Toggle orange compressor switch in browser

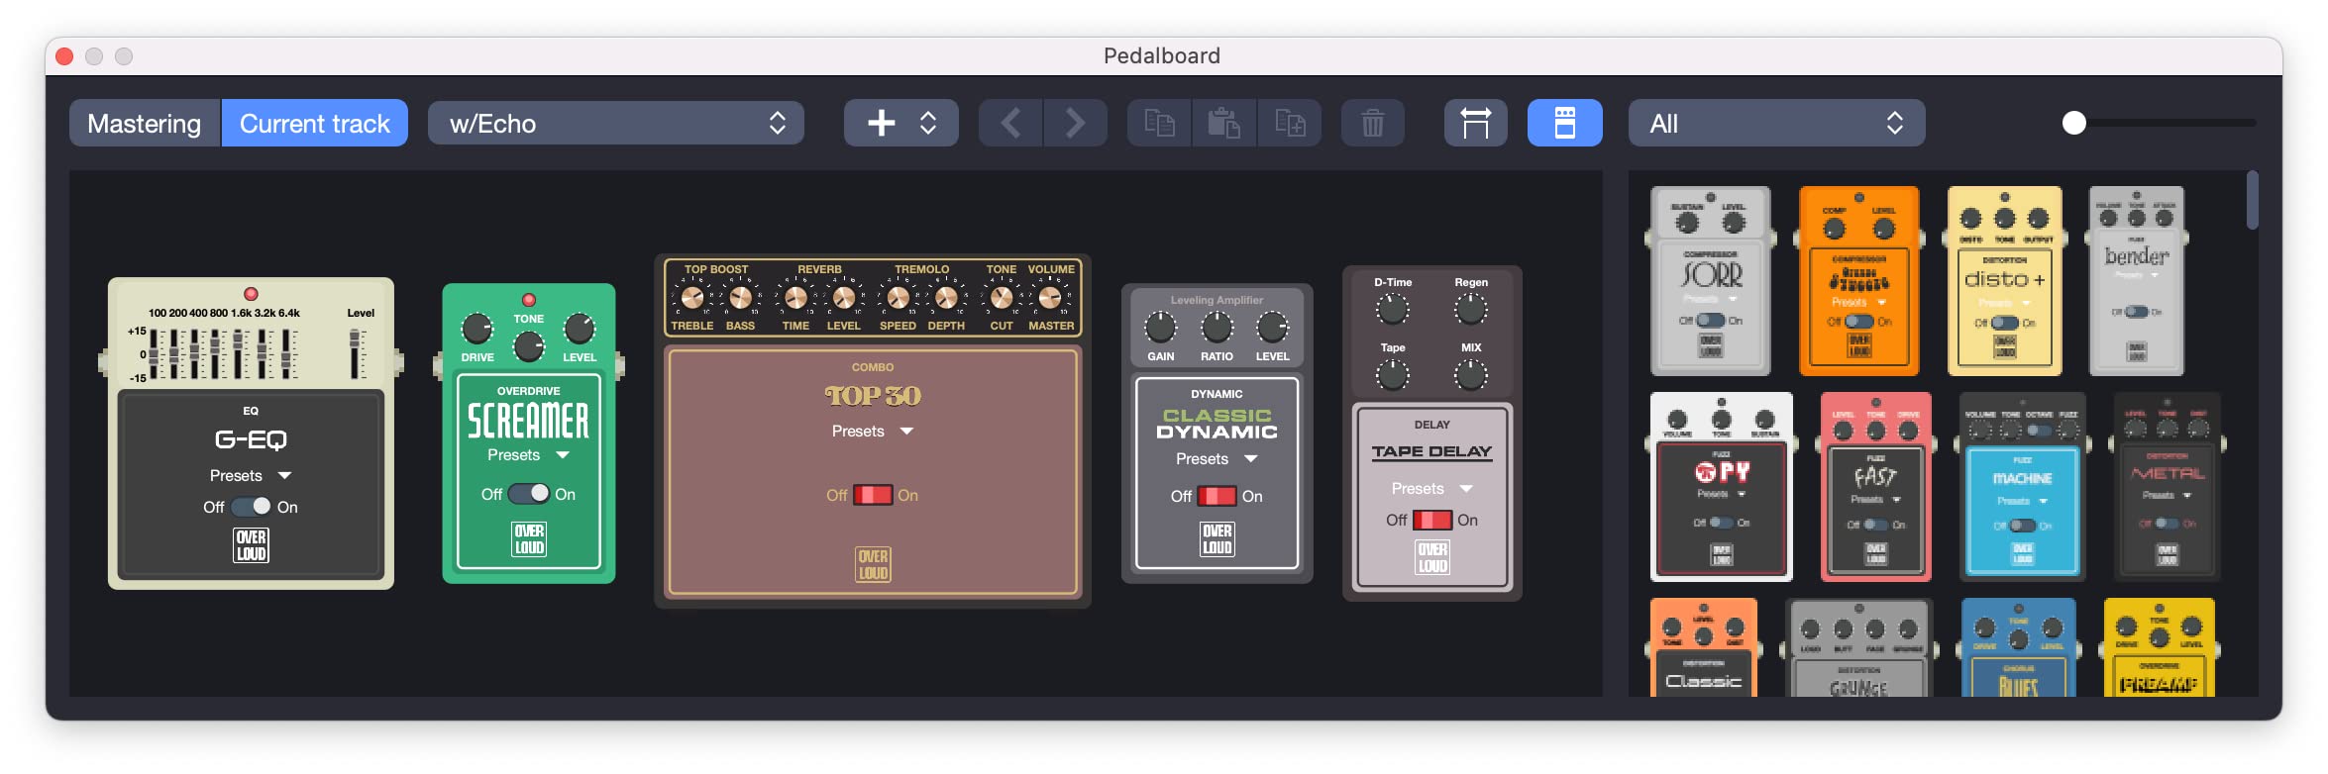1859,322
